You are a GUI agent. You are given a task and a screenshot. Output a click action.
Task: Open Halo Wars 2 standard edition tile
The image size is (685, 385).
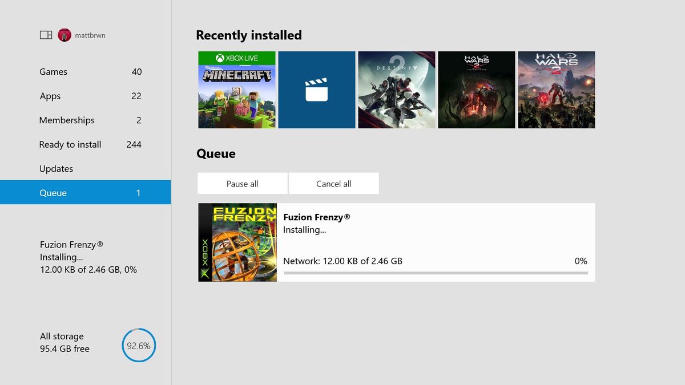(x=476, y=90)
